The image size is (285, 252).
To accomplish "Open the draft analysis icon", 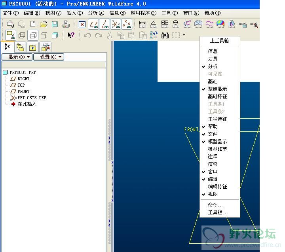I will click(x=232, y=24).
